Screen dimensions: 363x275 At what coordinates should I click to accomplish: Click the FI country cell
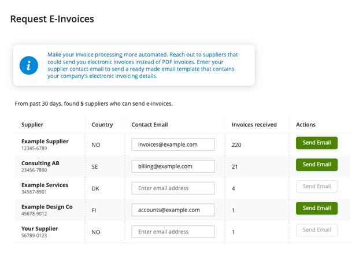94,210
